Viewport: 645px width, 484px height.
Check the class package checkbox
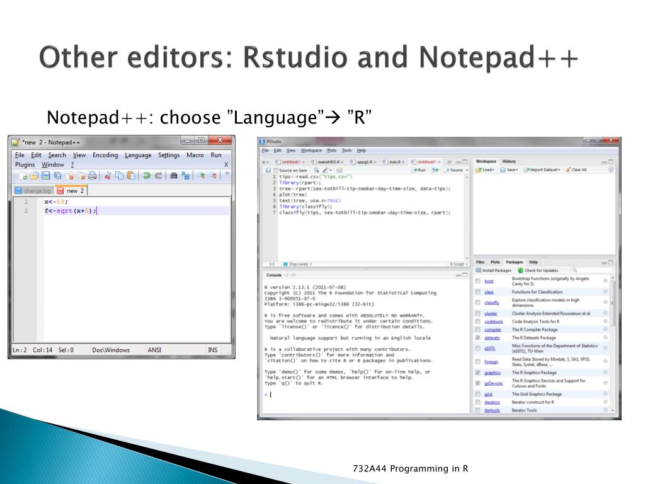[x=478, y=292]
